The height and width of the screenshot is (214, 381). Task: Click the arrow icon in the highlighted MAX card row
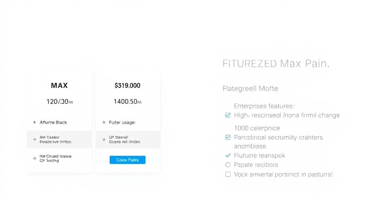tap(35, 140)
